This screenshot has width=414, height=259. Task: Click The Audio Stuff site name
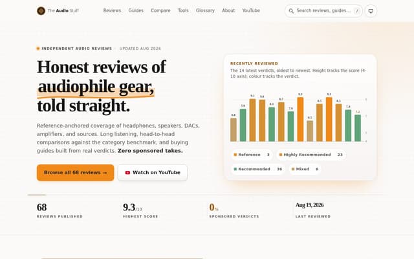(x=63, y=11)
